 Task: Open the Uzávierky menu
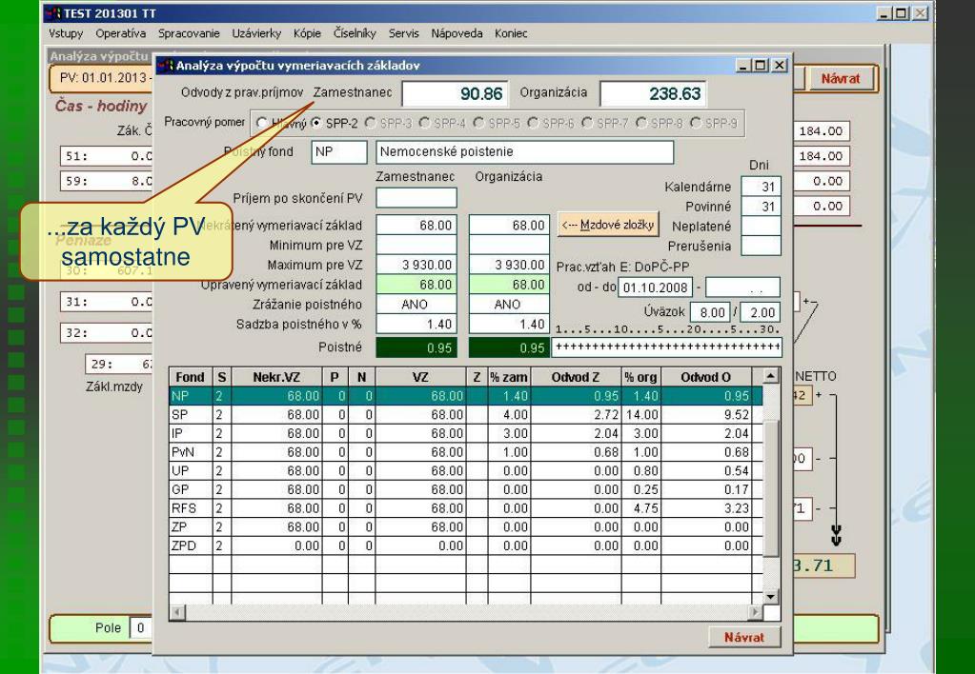point(256,33)
